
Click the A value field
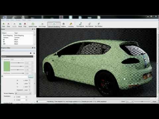(x=26, y=80)
